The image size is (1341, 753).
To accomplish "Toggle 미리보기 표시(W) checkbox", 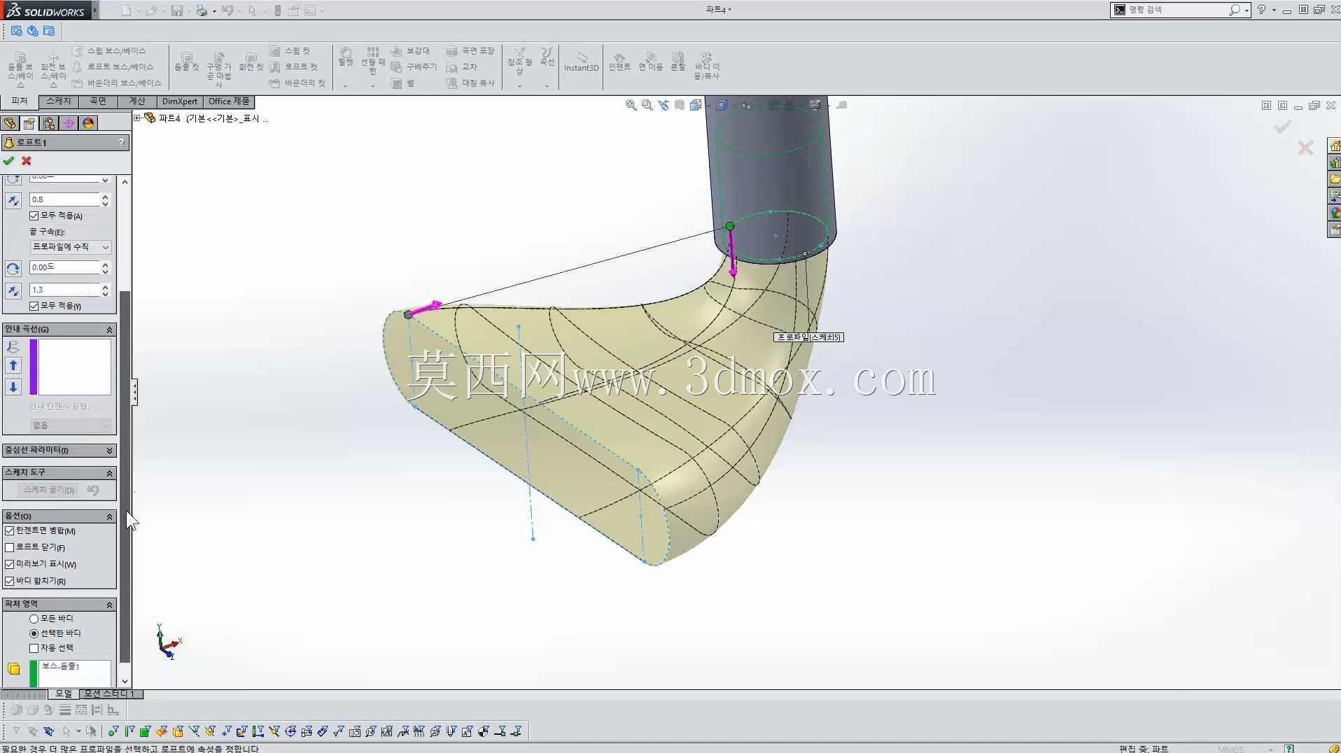I will [10, 564].
